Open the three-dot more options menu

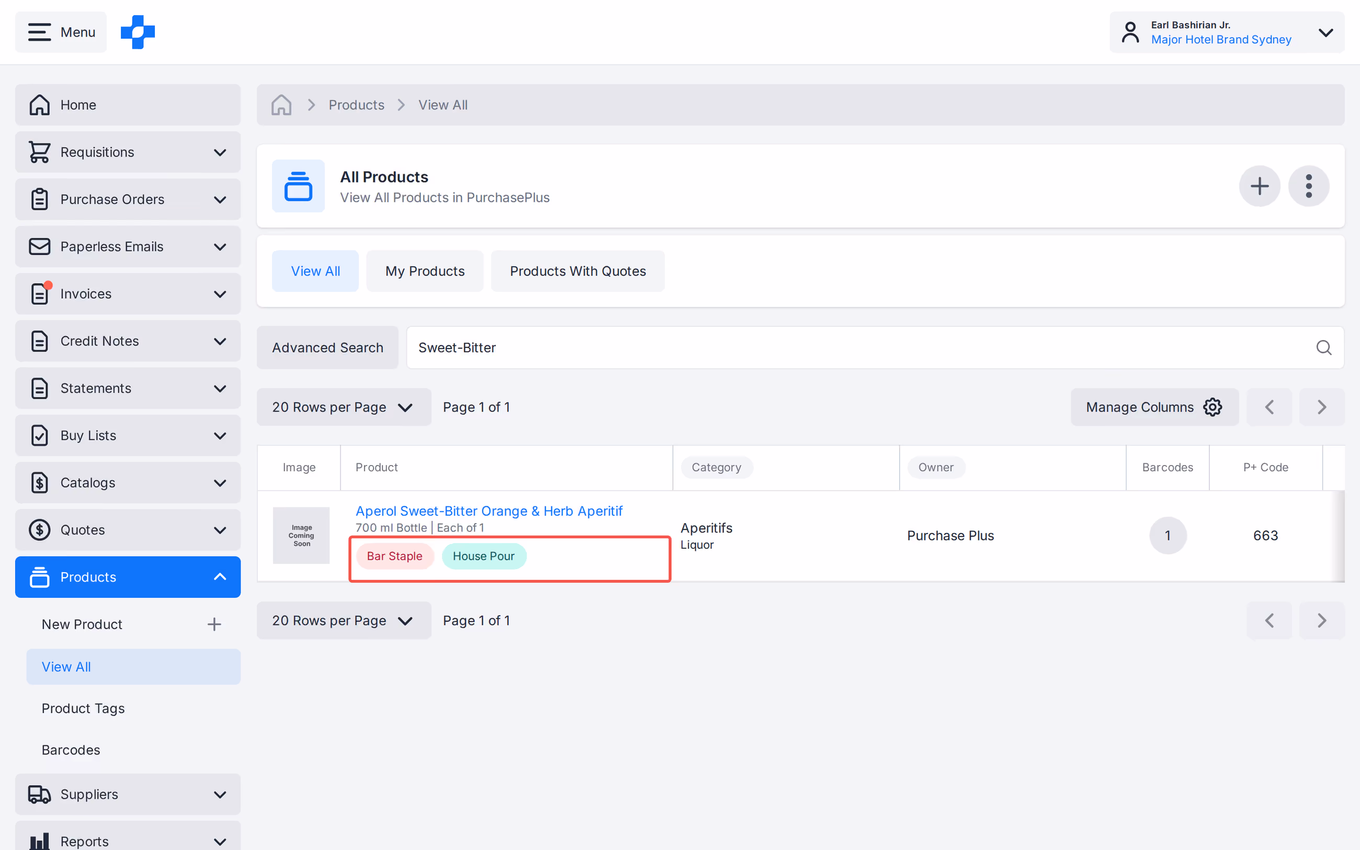click(x=1308, y=186)
